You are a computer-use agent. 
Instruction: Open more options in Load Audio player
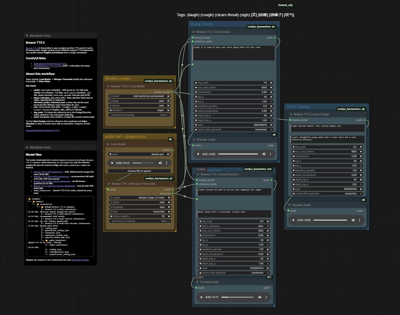[166, 163]
